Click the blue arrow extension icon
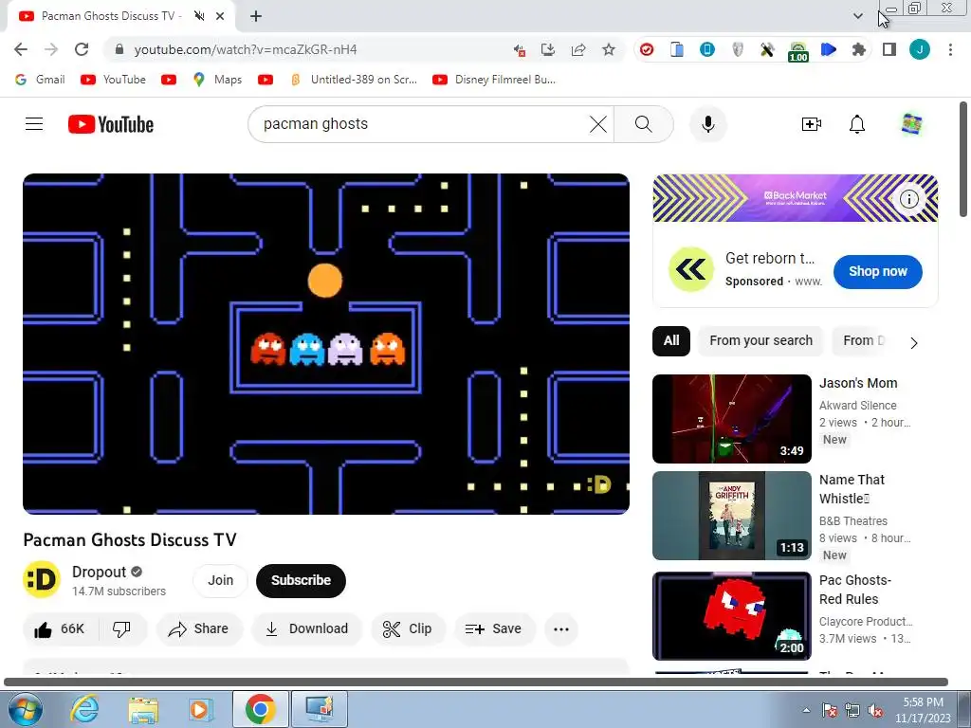The image size is (971, 728). coord(828,49)
